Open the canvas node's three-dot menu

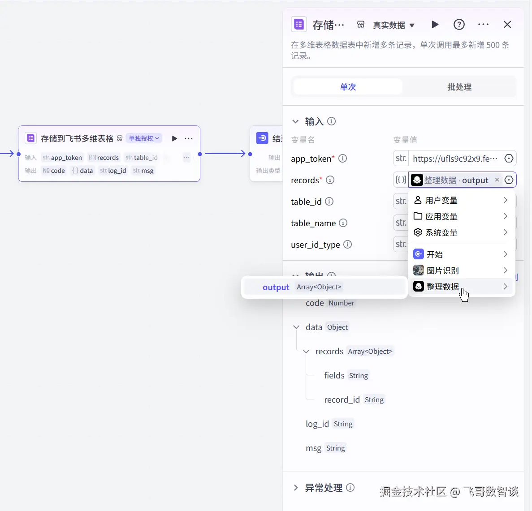[x=189, y=138]
